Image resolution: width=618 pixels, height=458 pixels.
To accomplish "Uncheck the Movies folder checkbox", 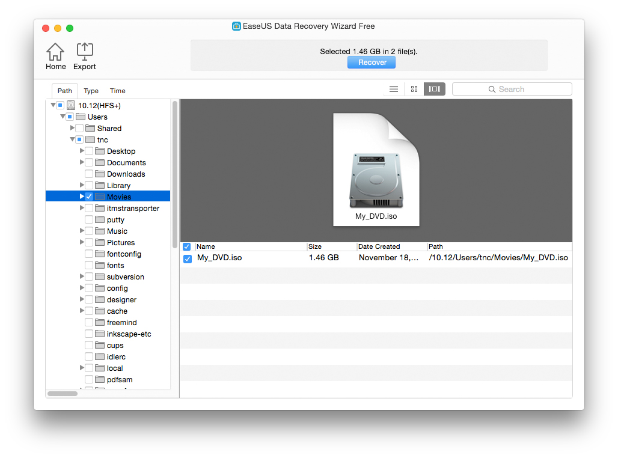I will point(89,197).
